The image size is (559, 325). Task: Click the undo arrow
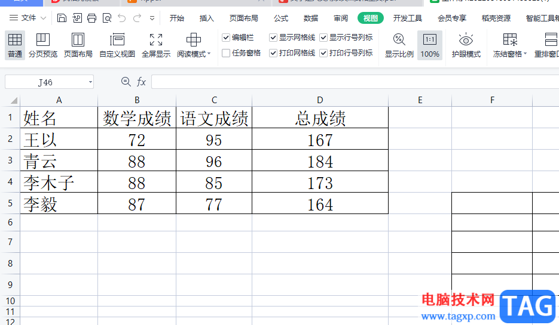pyautogui.click(x=122, y=18)
